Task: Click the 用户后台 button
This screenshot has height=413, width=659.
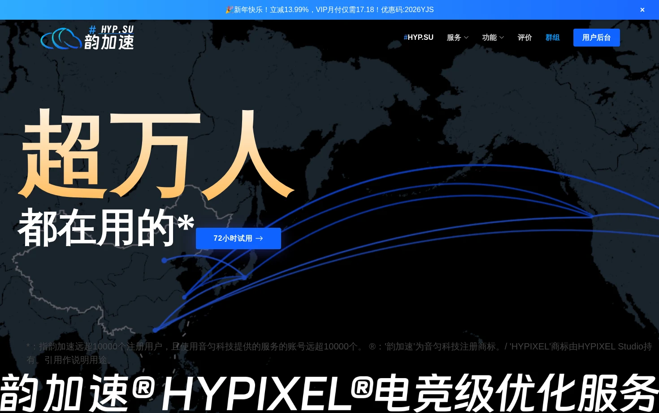Action: tap(596, 38)
